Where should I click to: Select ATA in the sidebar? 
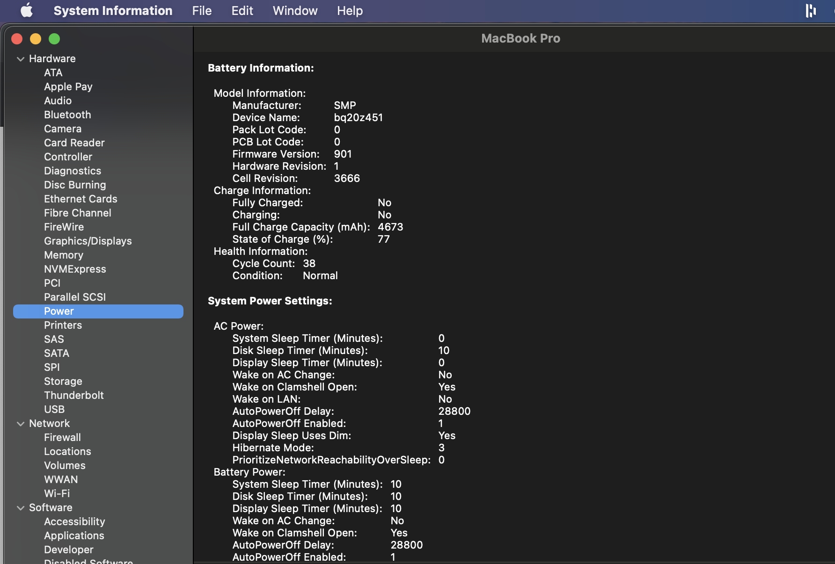(x=53, y=72)
